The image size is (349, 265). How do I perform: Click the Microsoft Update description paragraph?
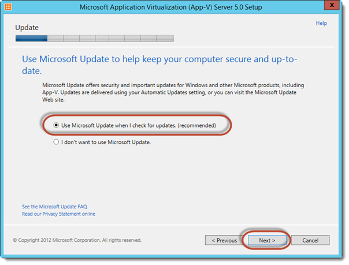click(173, 92)
